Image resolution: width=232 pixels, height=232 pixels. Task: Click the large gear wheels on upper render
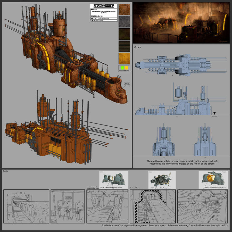pyautogui.click(x=41, y=61)
